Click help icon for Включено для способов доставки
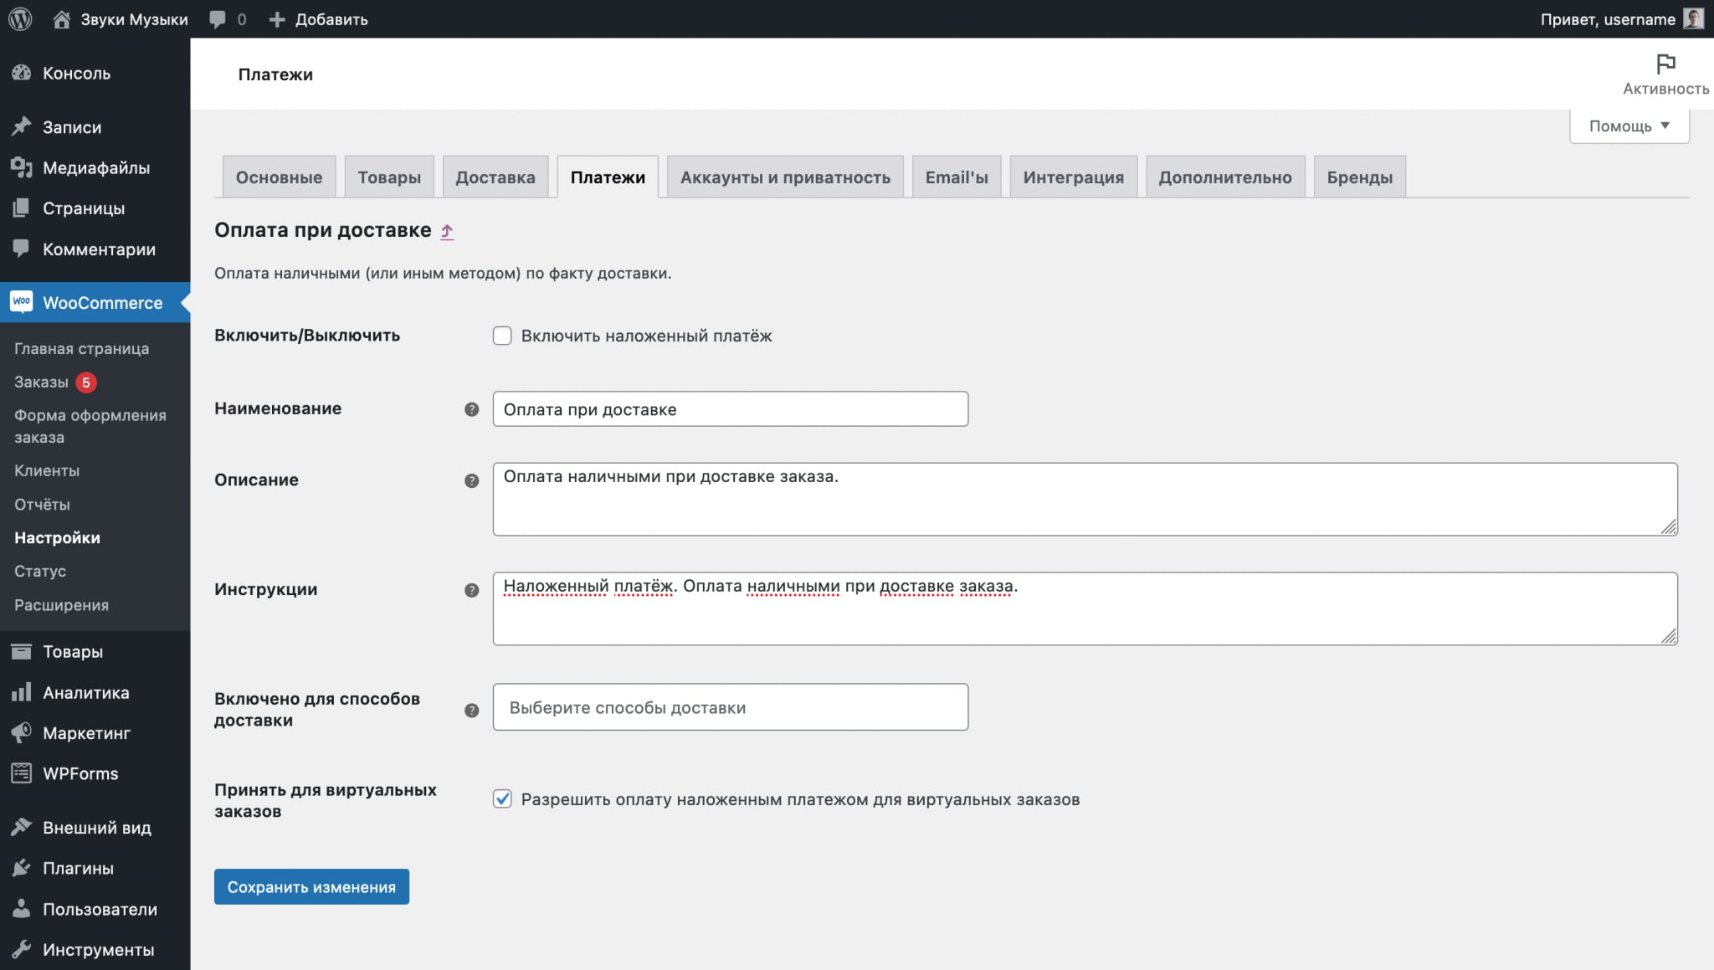The image size is (1714, 970). (472, 711)
